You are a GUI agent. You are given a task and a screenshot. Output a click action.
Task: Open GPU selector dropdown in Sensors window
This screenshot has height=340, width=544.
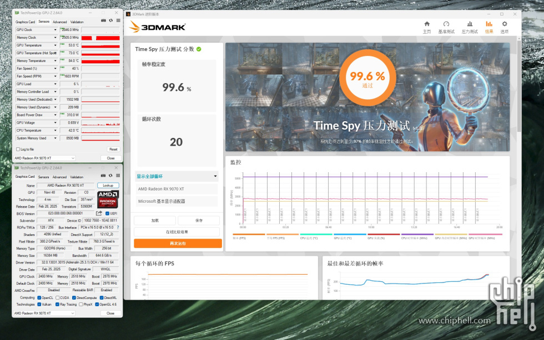[44, 158]
